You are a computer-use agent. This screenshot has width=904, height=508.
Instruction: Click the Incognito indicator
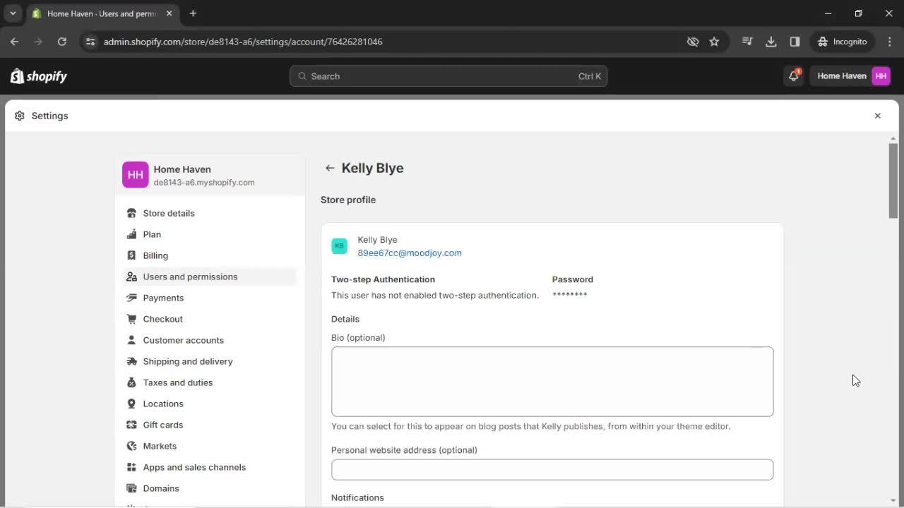pos(843,42)
